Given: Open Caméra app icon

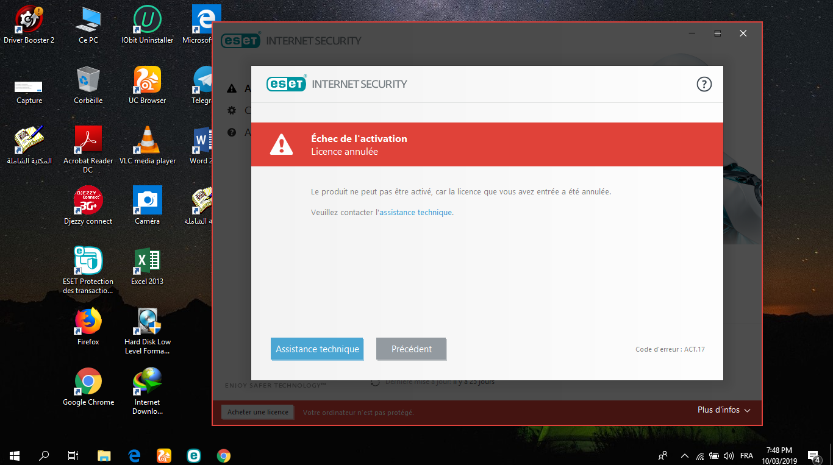Looking at the screenshot, I should tap(147, 206).
